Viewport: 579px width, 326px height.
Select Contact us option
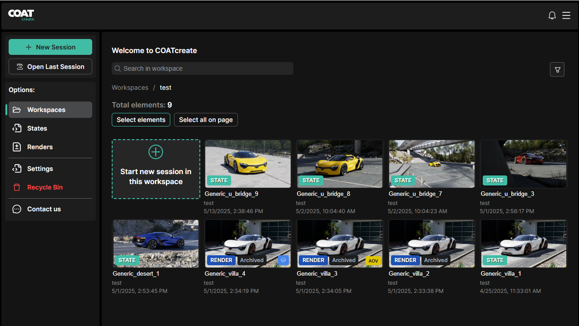(x=44, y=209)
